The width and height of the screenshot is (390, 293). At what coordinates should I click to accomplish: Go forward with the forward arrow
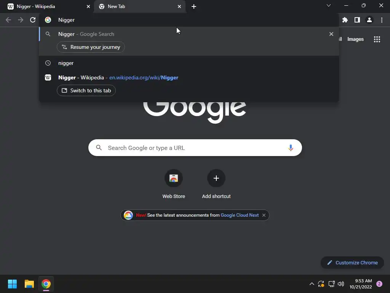coord(21,20)
